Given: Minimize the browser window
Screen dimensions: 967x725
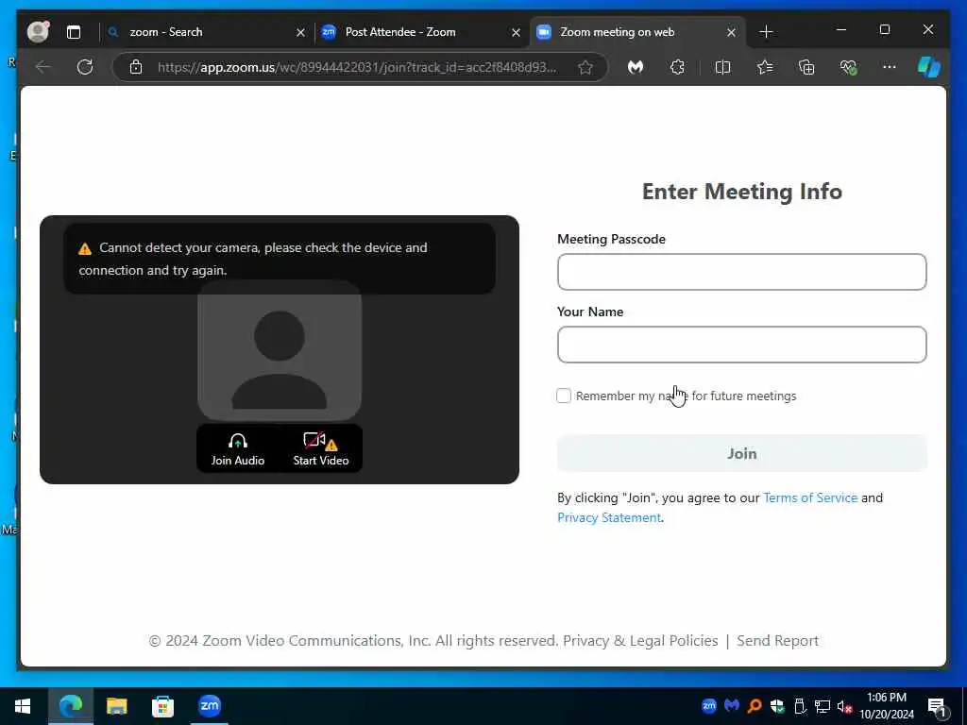Looking at the screenshot, I should coord(841,29).
